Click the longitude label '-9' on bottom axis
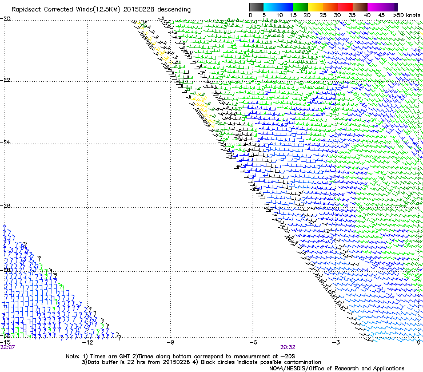This screenshot has height=372, width=423. [170, 342]
